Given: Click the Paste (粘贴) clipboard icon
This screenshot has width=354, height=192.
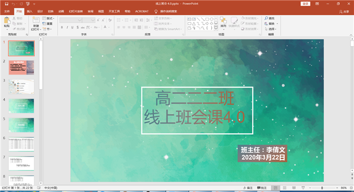Looking at the screenshot, I should [x=7, y=21].
